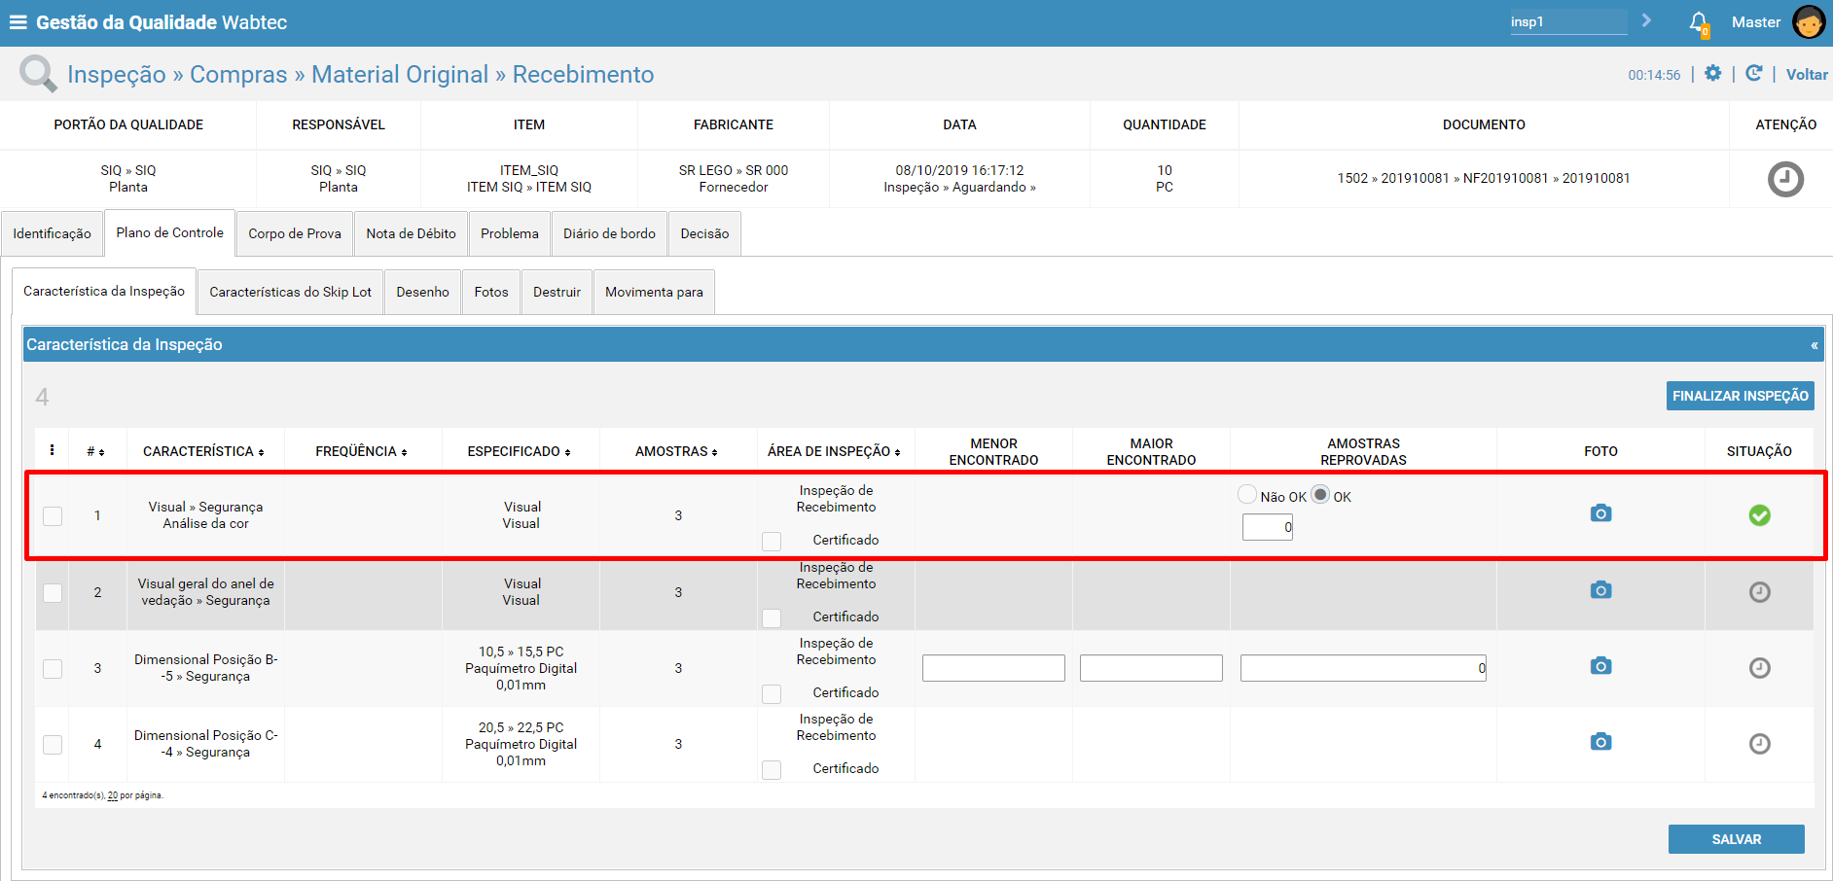This screenshot has height=881, width=1833.
Task: Open the Problema tab
Action: click(510, 233)
